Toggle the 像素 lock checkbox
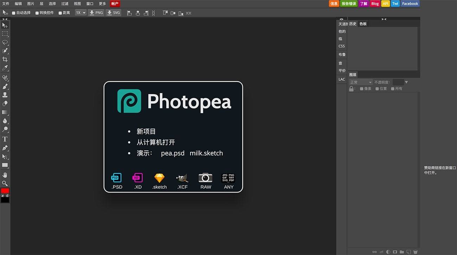 362,89
